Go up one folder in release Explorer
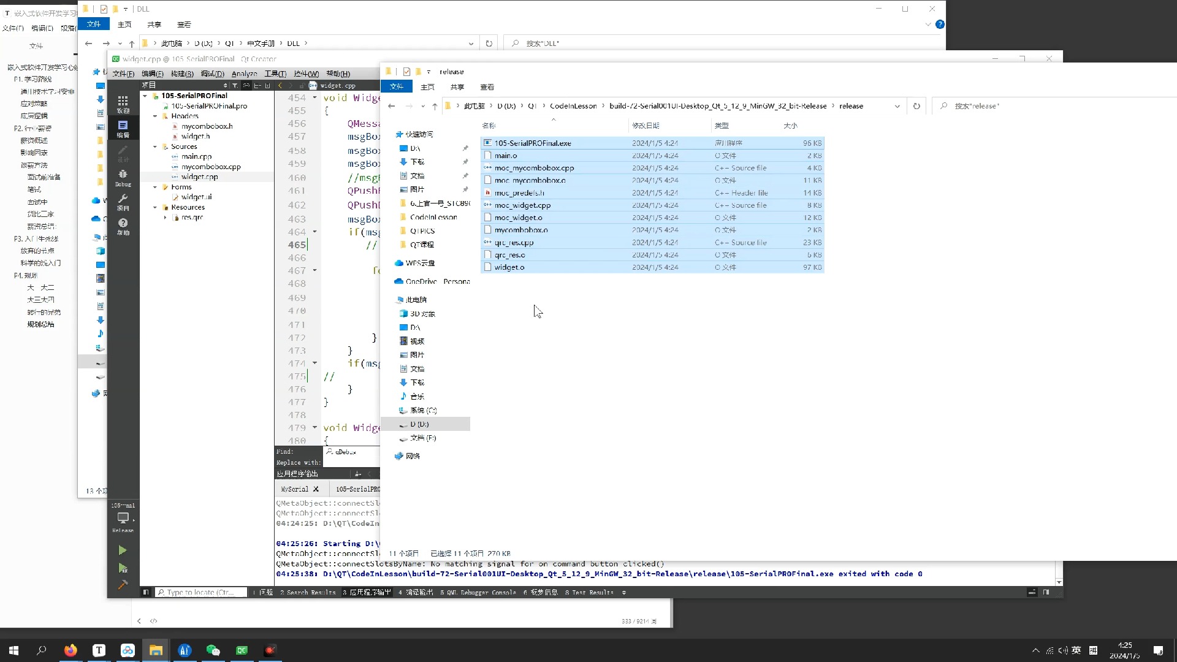 (x=435, y=106)
